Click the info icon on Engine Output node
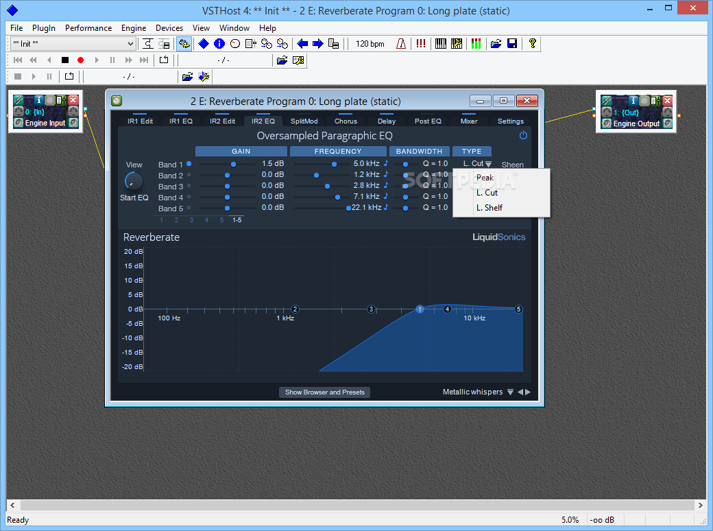Viewport: 713px width, 531px height. point(633,100)
